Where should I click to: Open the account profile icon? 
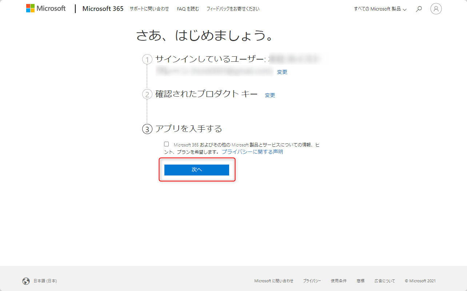tap(436, 9)
